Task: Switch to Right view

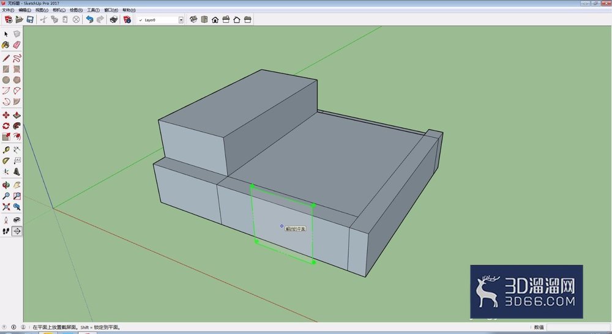Action: pos(226,20)
